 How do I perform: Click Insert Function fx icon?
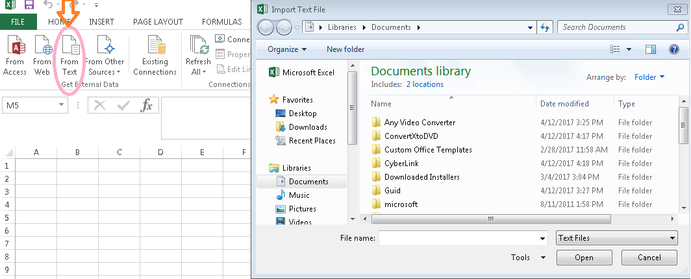coord(146,106)
